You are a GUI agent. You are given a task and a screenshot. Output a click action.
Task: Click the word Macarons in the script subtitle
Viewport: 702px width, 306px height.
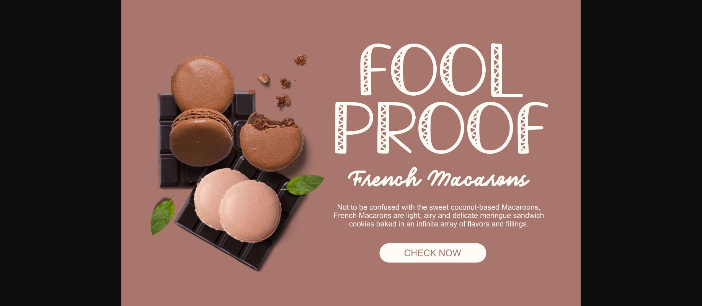(478, 179)
